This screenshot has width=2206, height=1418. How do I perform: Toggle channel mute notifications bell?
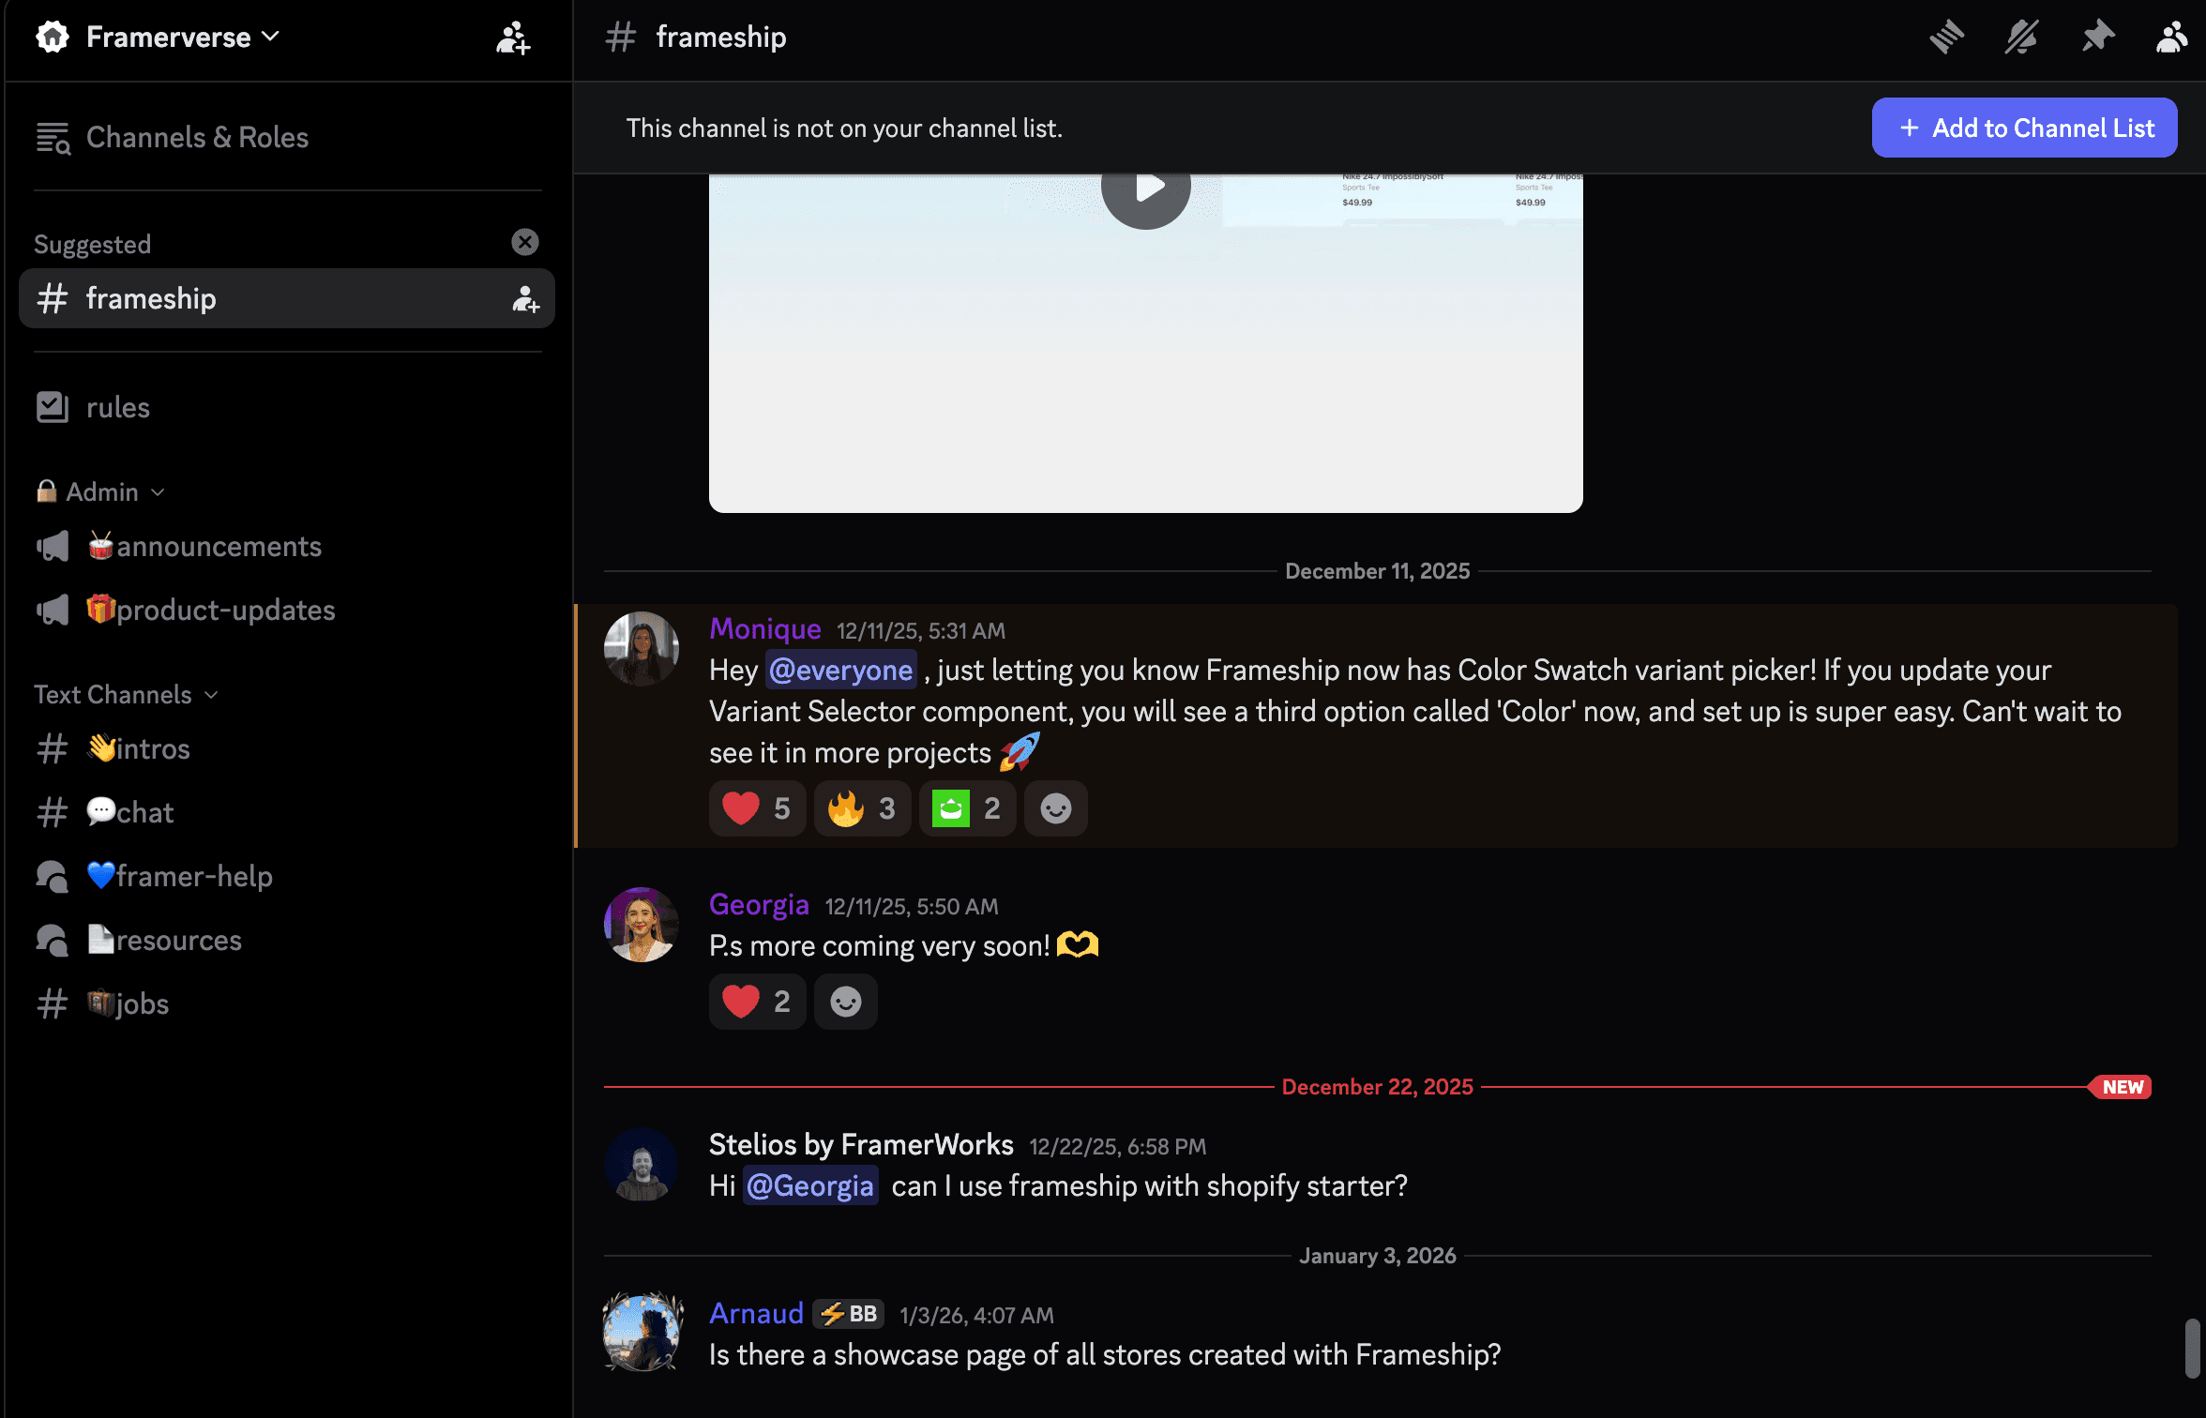(x=2022, y=37)
